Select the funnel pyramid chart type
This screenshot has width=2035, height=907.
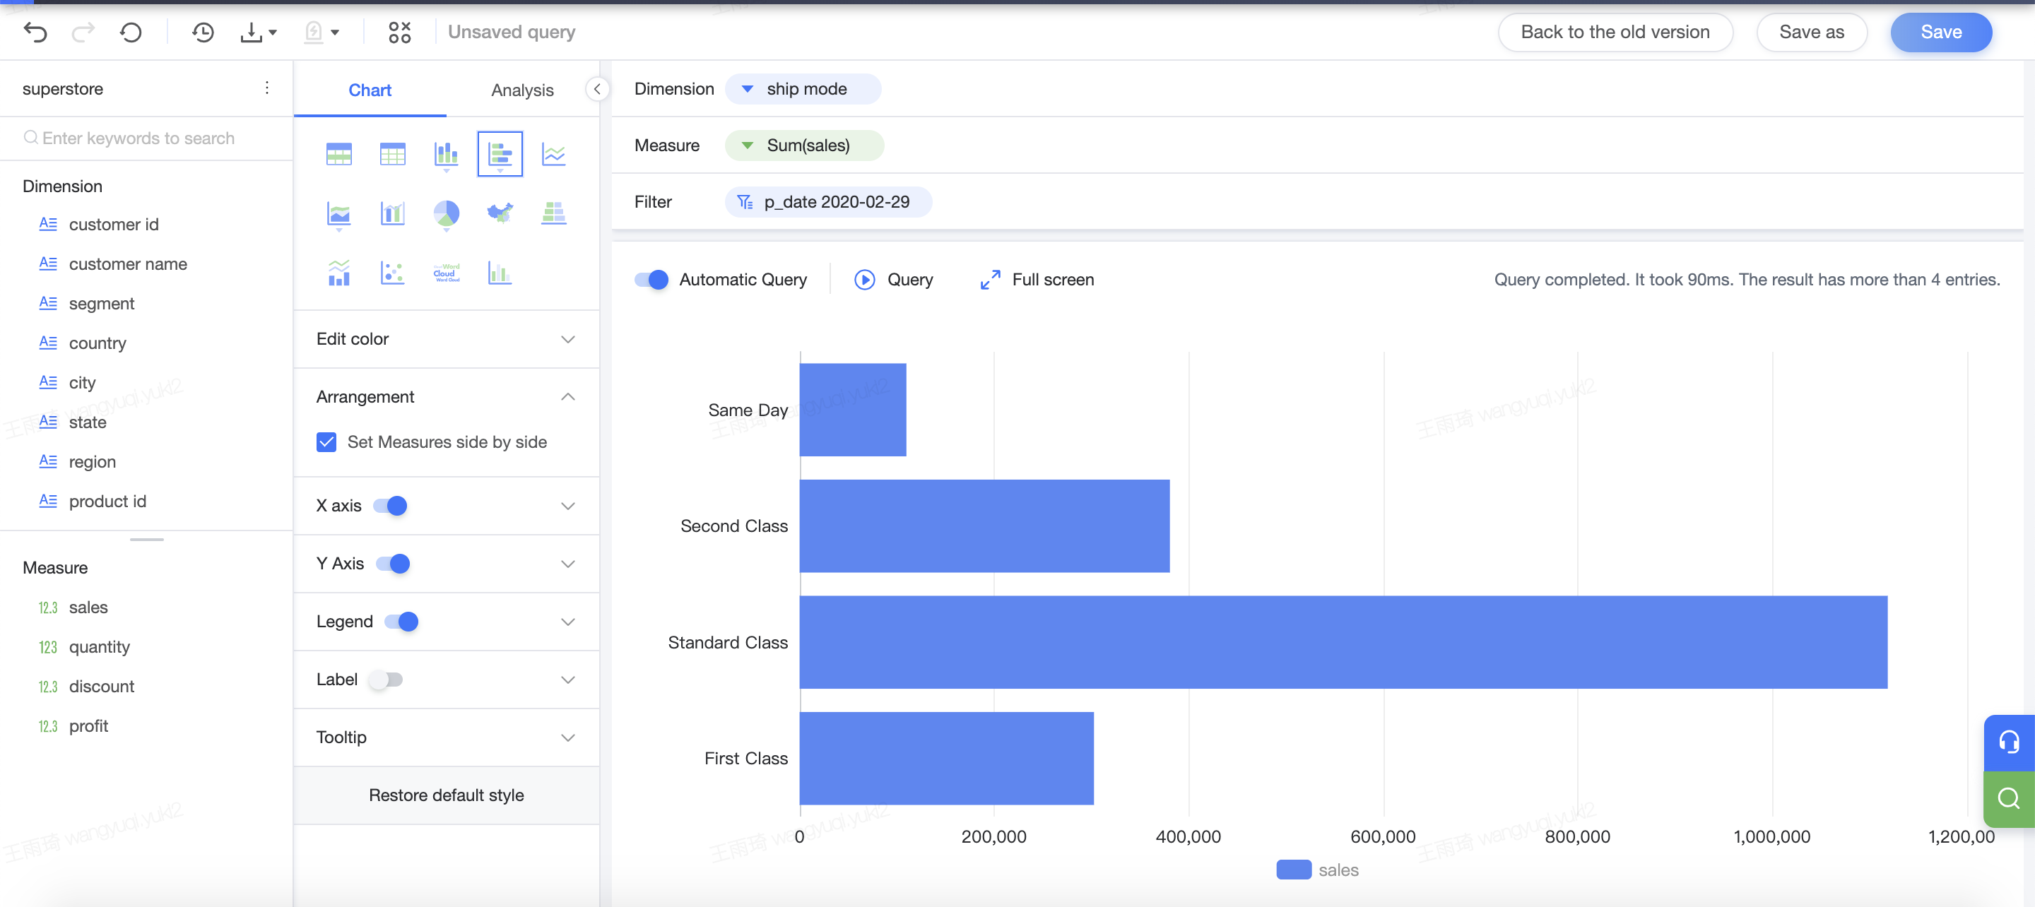coord(554,213)
